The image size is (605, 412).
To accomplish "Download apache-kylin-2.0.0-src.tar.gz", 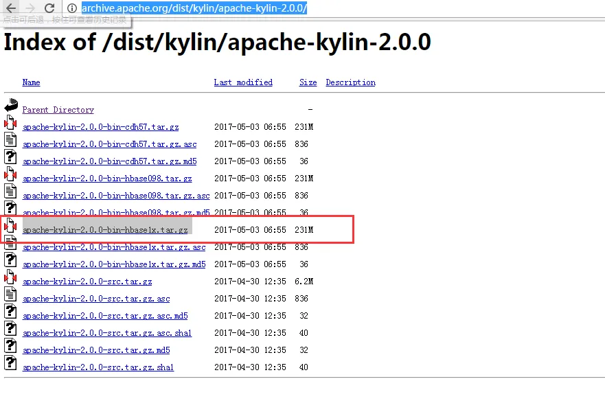I will coord(87,282).
